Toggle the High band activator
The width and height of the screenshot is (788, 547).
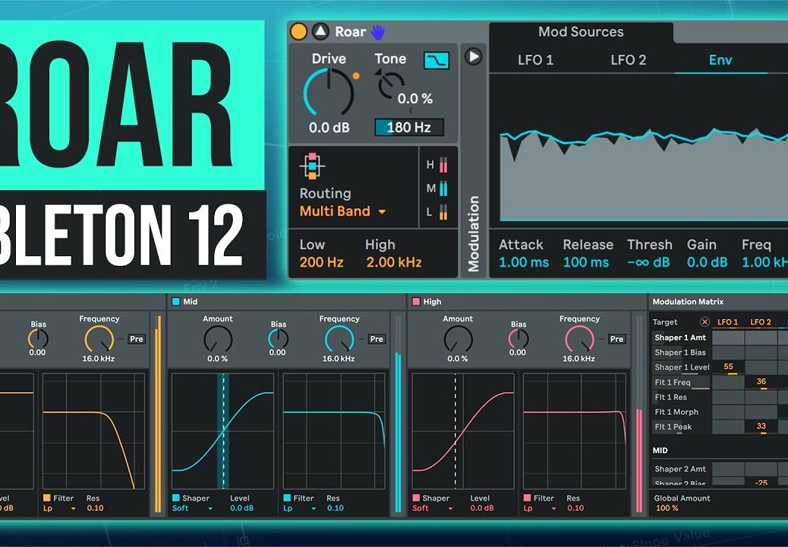pos(416,302)
